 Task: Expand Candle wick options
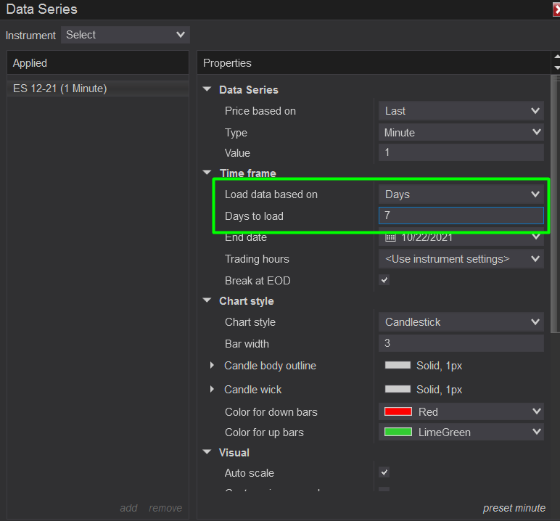(213, 390)
